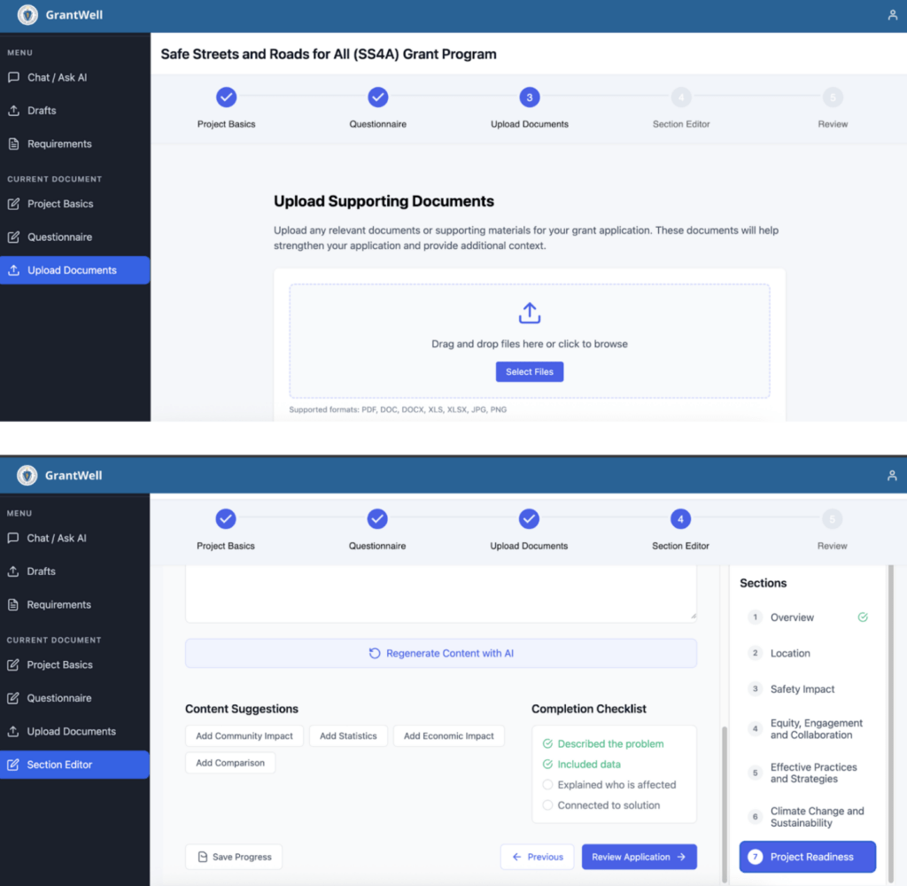This screenshot has width=907, height=886.
Task: Click Overview completed check icon
Action: coord(863,618)
